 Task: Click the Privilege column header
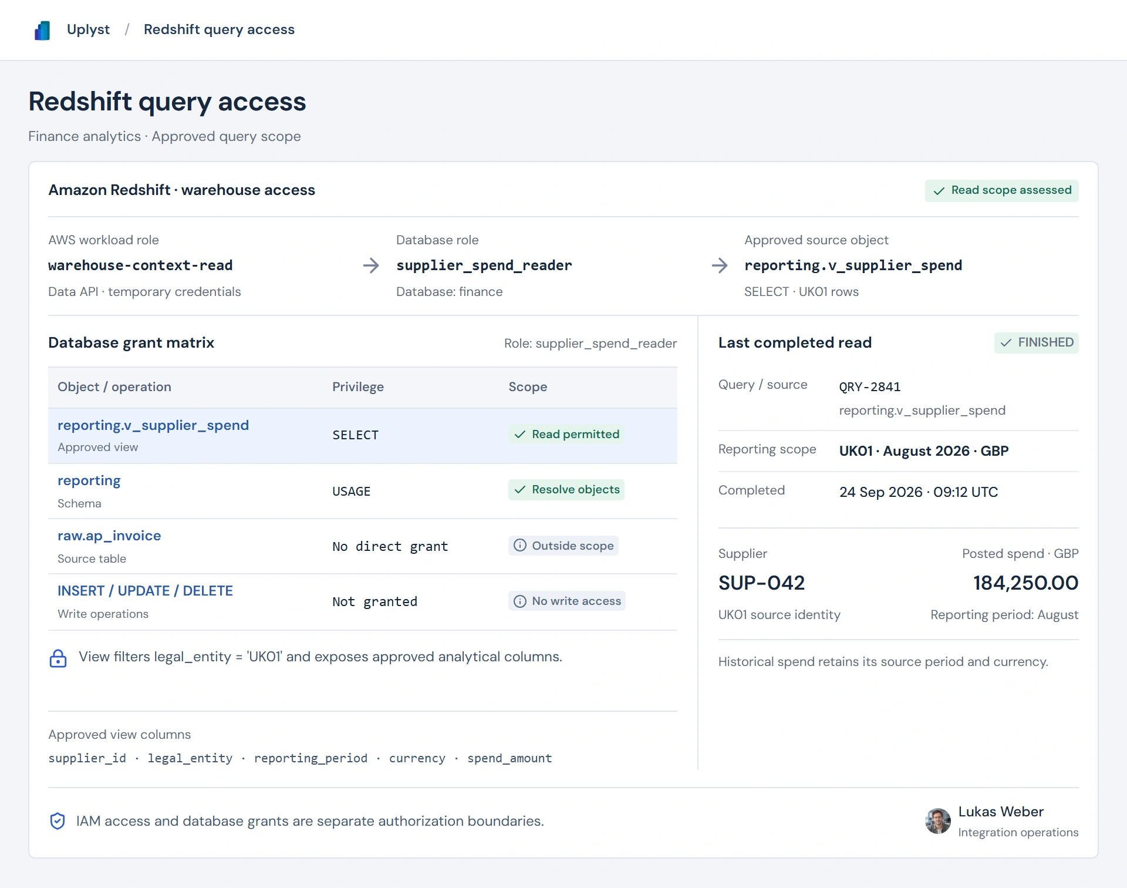click(x=358, y=387)
